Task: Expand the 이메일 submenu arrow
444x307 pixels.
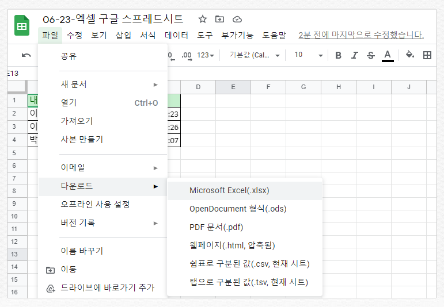Action: [155, 168]
